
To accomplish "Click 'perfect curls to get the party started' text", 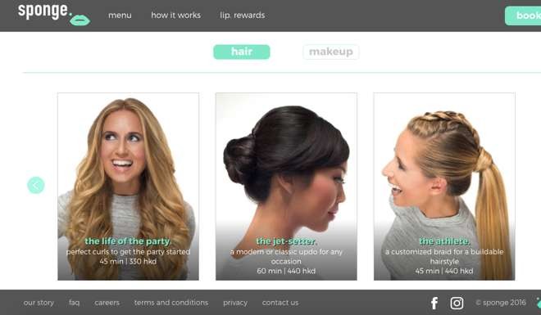I will 128,252.
